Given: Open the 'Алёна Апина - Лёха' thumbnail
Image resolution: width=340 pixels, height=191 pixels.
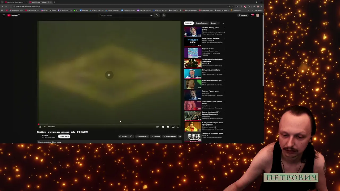Looking at the screenshot, I should click(193, 105).
